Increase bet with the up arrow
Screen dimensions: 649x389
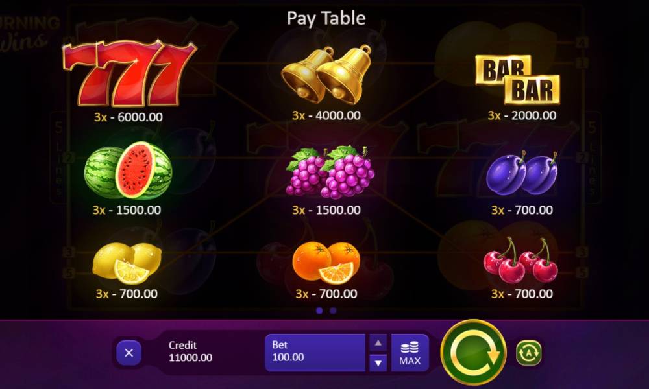(378, 343)
